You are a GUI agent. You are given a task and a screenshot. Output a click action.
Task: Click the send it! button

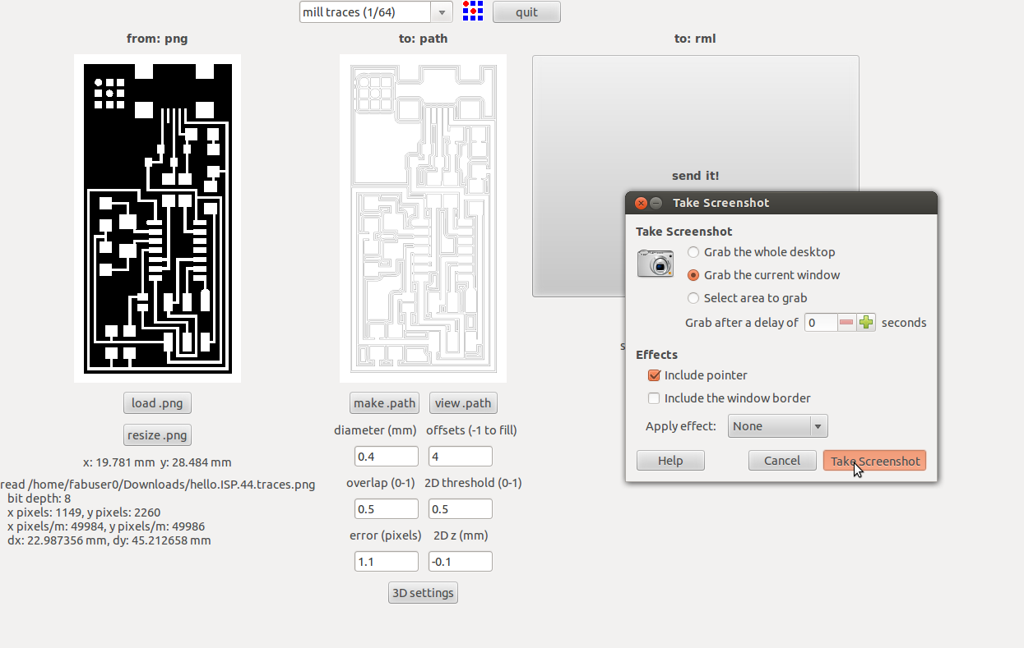click(695, 176)
